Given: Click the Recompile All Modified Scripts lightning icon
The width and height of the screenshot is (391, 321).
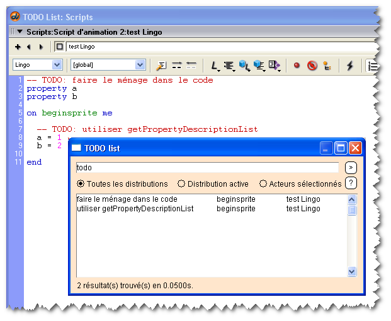Looking at the screenshot, I should click(350, 66).
